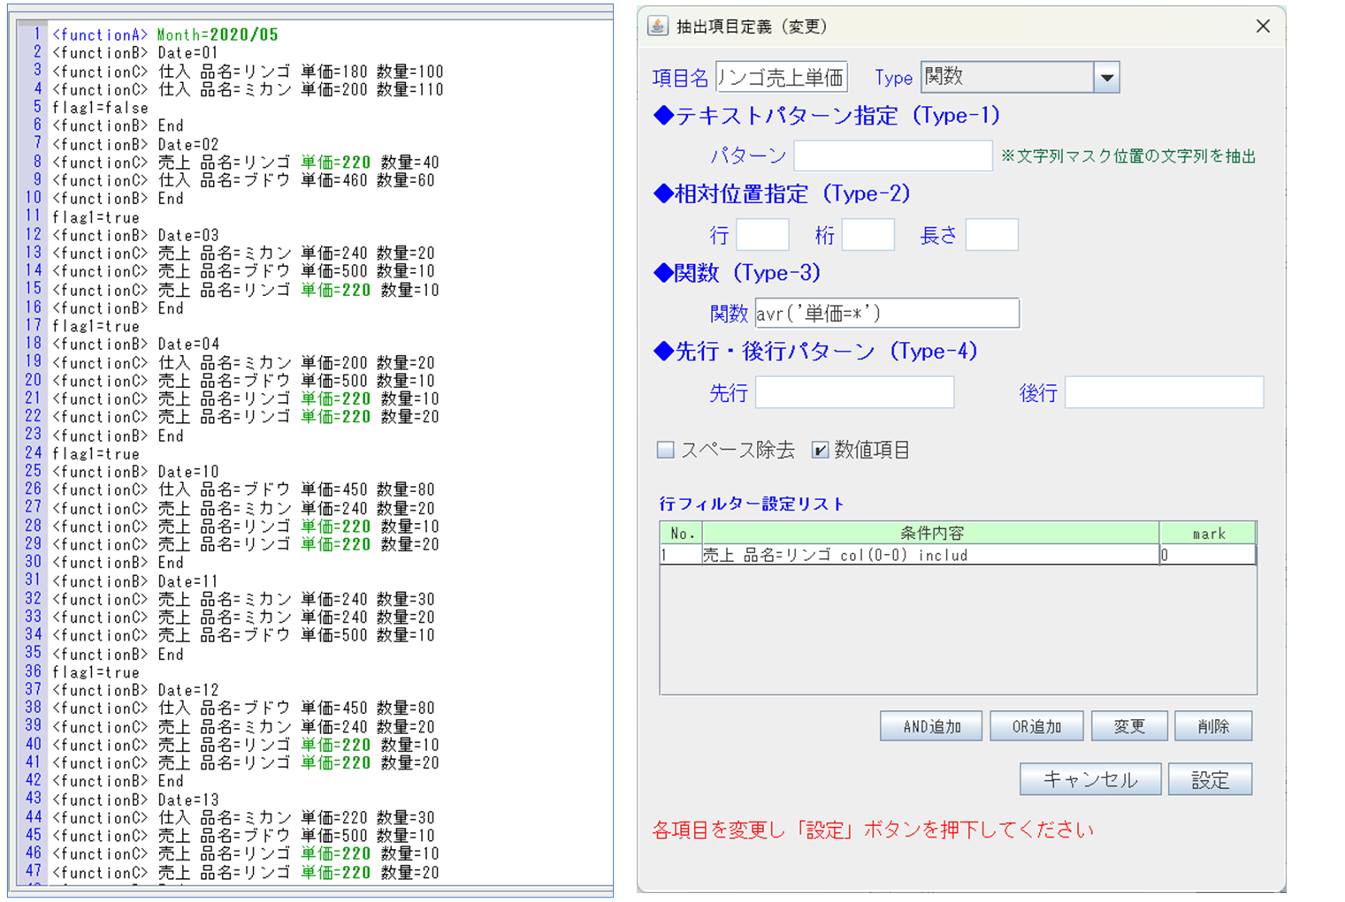Uncheck the 数値項目 checkbox
This screenshot has height=902, width=1345.
tap(820, 451)
